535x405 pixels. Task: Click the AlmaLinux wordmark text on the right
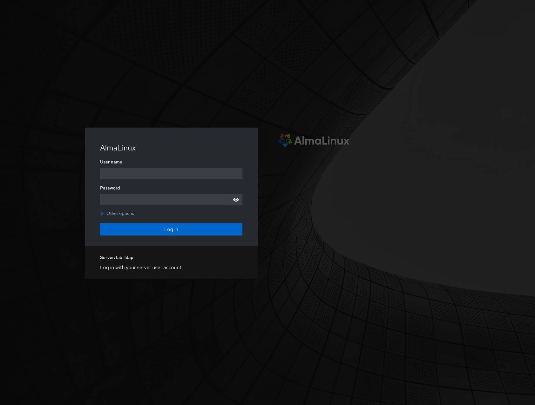tap(322, 141)
